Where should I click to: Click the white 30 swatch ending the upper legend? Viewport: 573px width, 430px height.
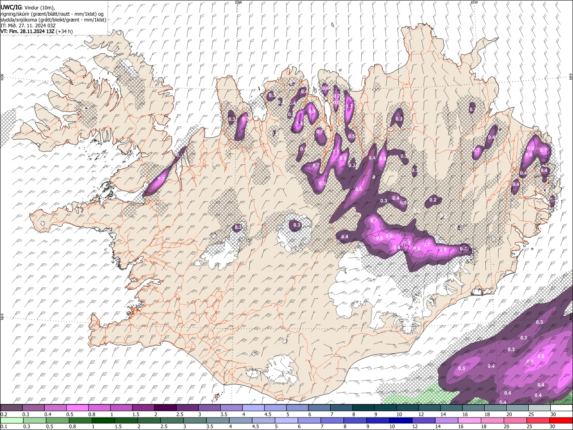pos(561,408)
